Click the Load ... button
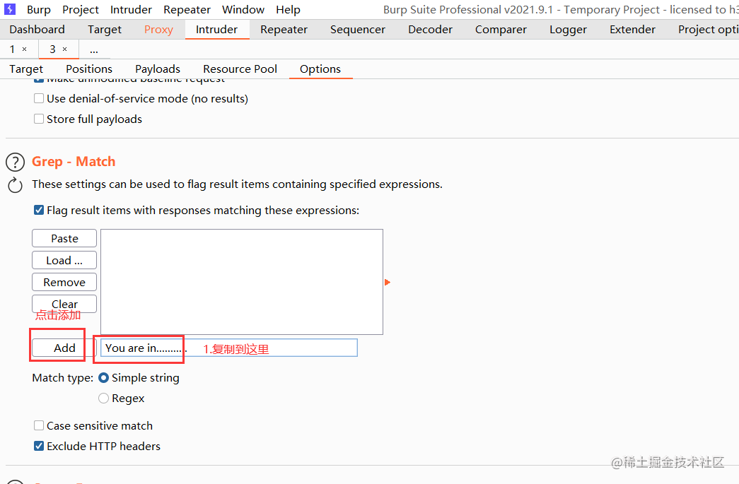Image resolution: width=739 pixels, height=484 pixels. pyautogui.click(x=64, y=260)
